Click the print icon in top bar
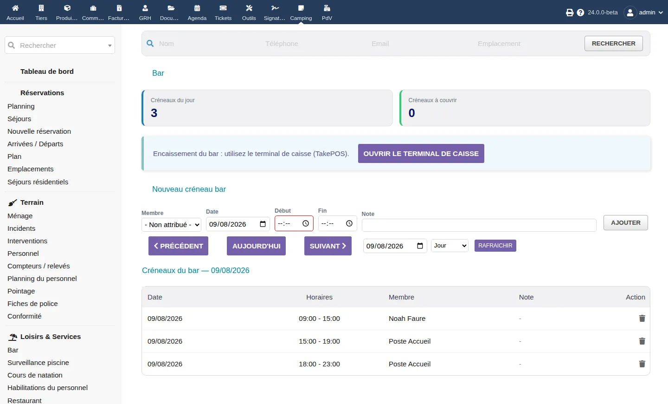The width and height of the screenshot is (668, 404). pyautogui.click(x=570, y=13)
